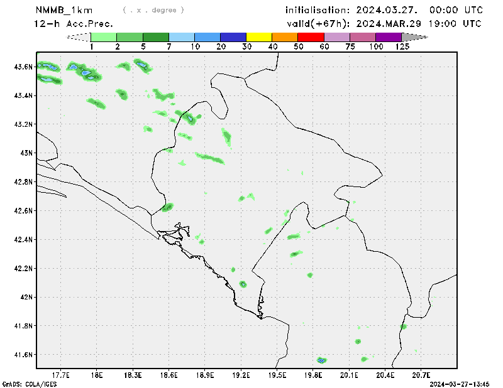Click the 20.7E longitude label
Screen dimensions: 503x388
click(x=421, y=375)
